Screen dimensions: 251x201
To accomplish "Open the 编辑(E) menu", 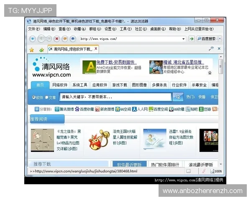I will [x=49, y=29].
